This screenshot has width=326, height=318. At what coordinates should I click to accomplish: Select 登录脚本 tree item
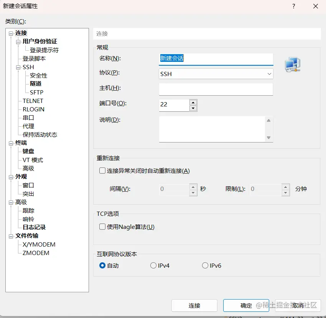pos(34,58)
